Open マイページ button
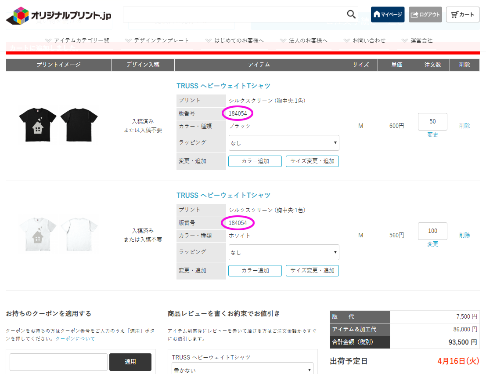This screenshot has height=374, width=486. [387, 14]
